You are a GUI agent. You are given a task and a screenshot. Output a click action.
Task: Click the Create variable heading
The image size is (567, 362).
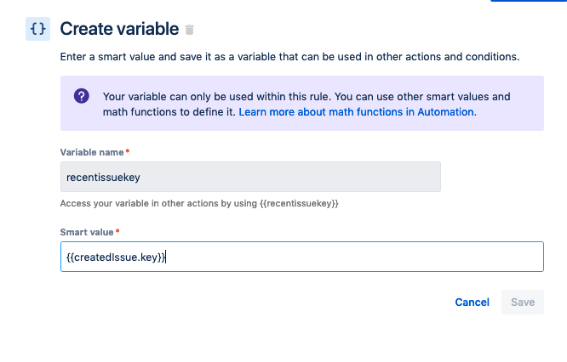tap(119, 29)
